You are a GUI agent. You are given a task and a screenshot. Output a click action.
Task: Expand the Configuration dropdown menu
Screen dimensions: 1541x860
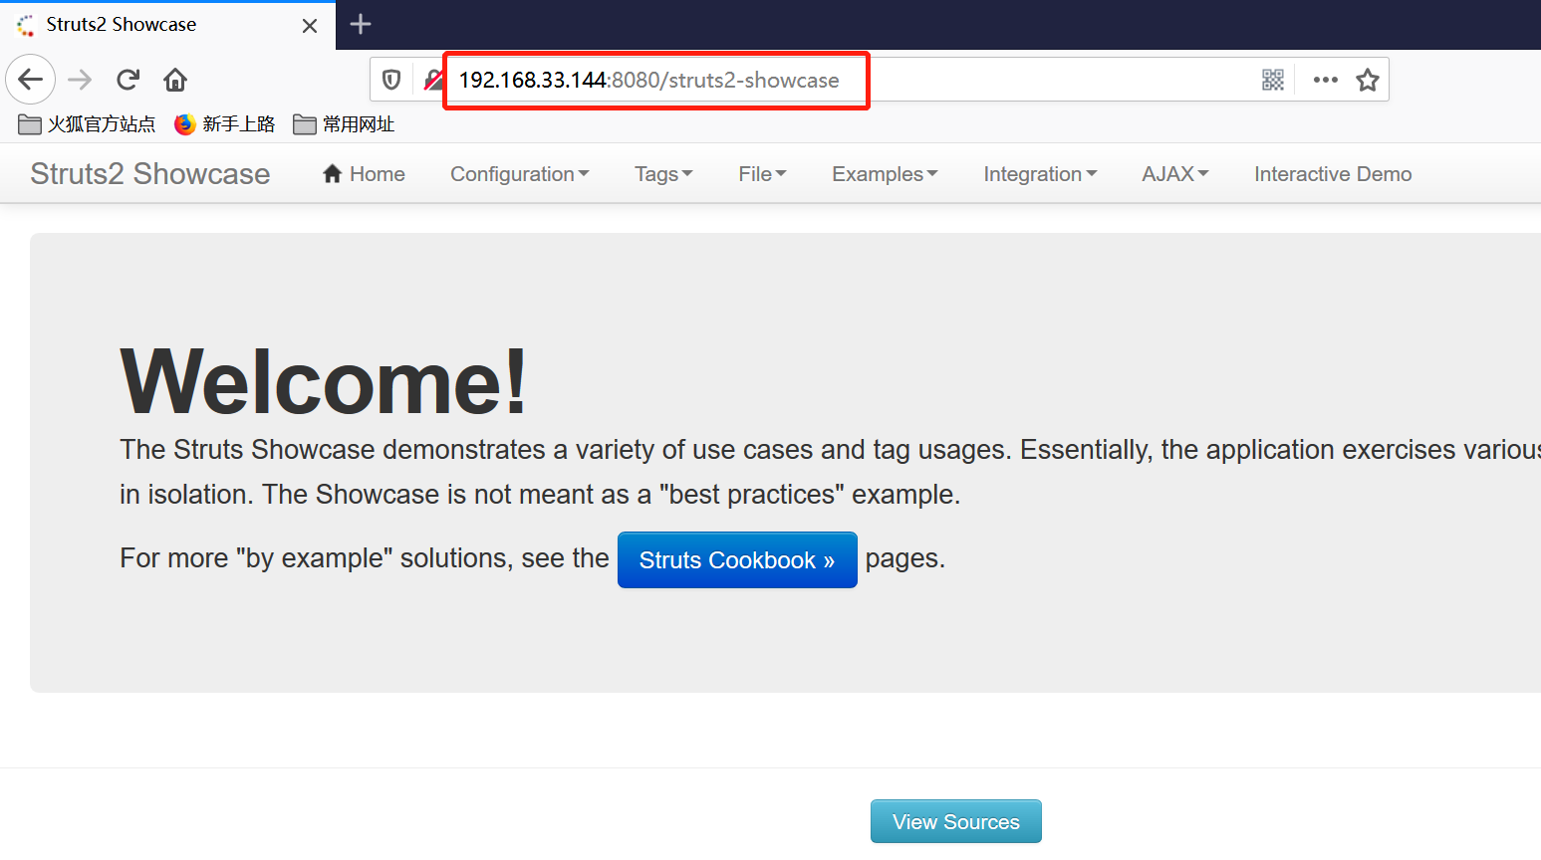tap(520, 174)
